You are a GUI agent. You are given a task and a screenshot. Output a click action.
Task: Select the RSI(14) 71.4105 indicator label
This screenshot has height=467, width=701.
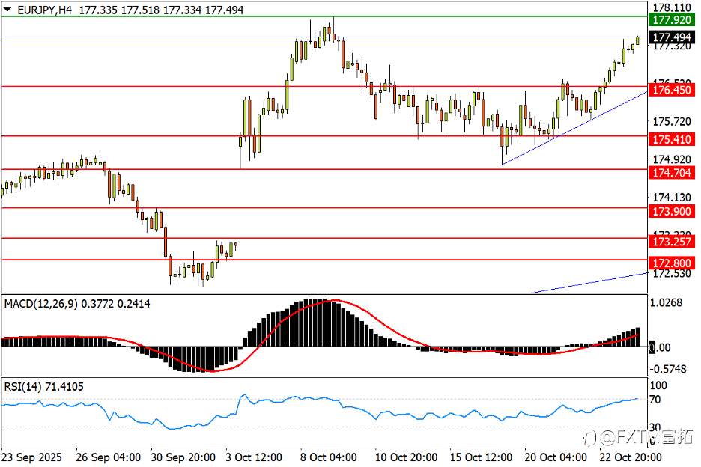pos(43,387)
